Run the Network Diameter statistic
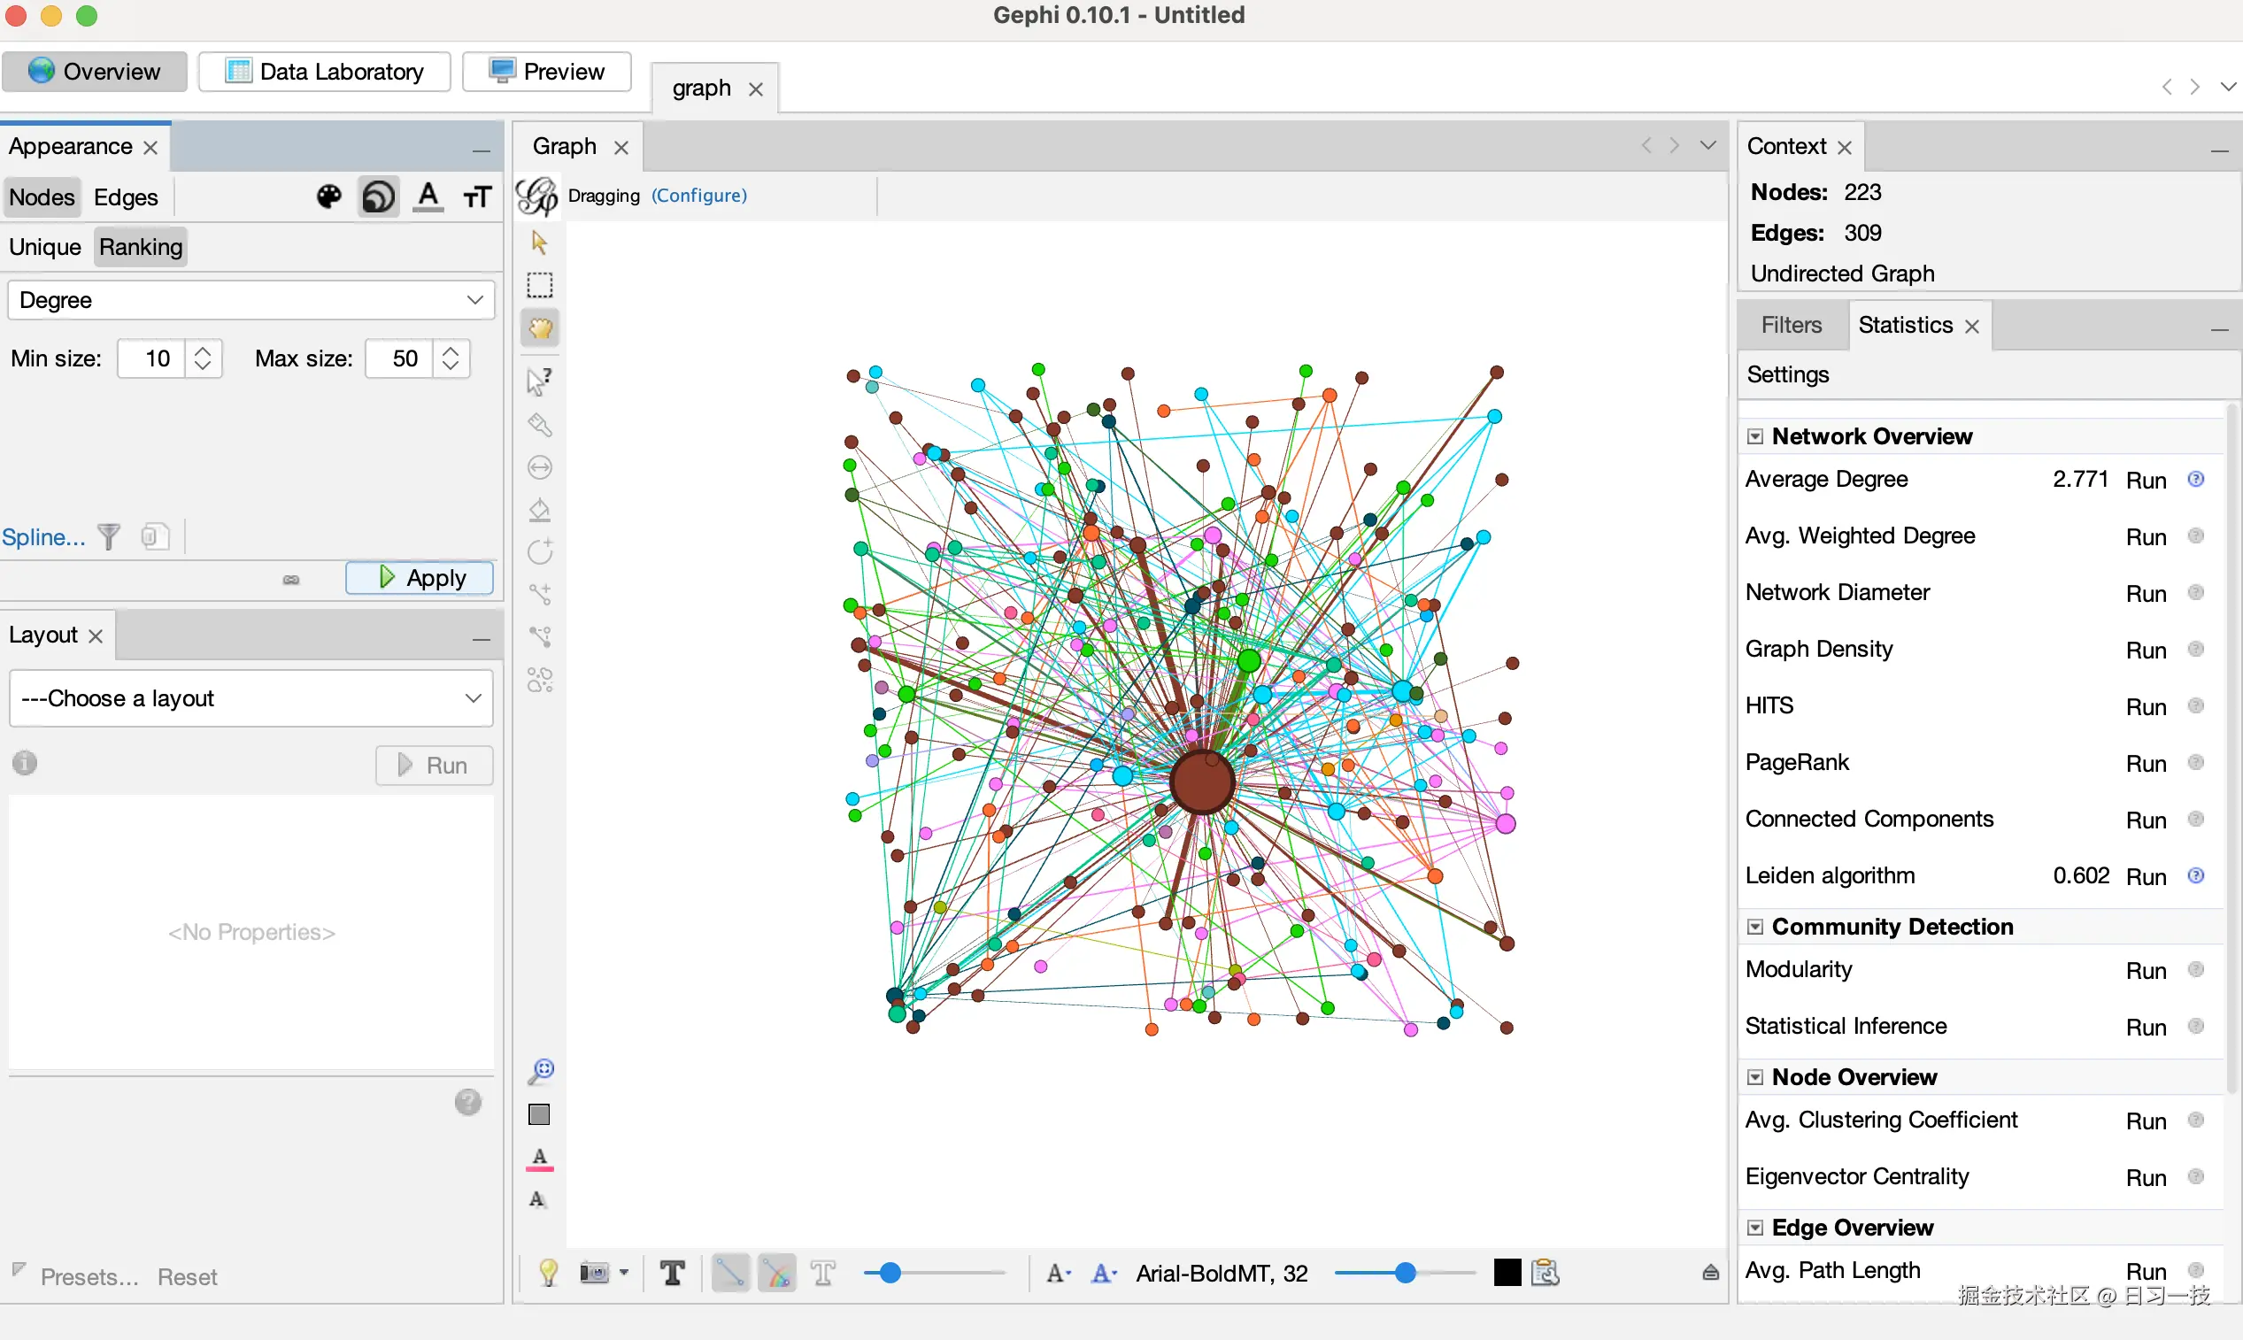This screenshot has height=1340, width=2243. pos(2146,594)
